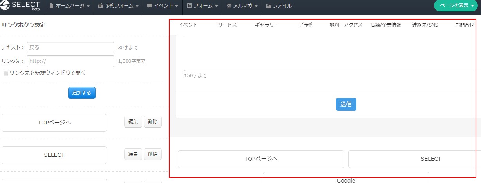Expand the イベント dropdown arrow in top bar

click(x=177, y=6)
